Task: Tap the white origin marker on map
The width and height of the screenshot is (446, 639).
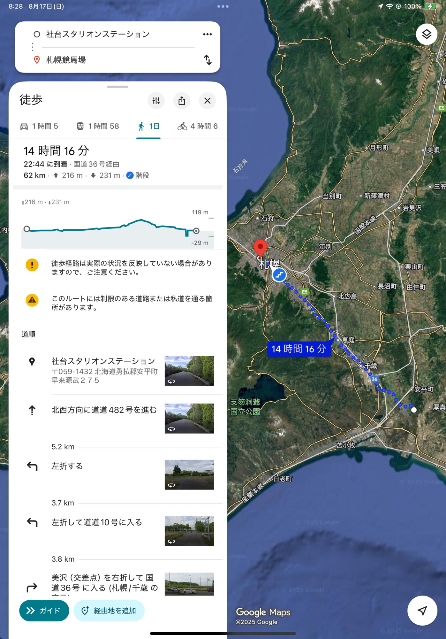Action: (414, 410)
